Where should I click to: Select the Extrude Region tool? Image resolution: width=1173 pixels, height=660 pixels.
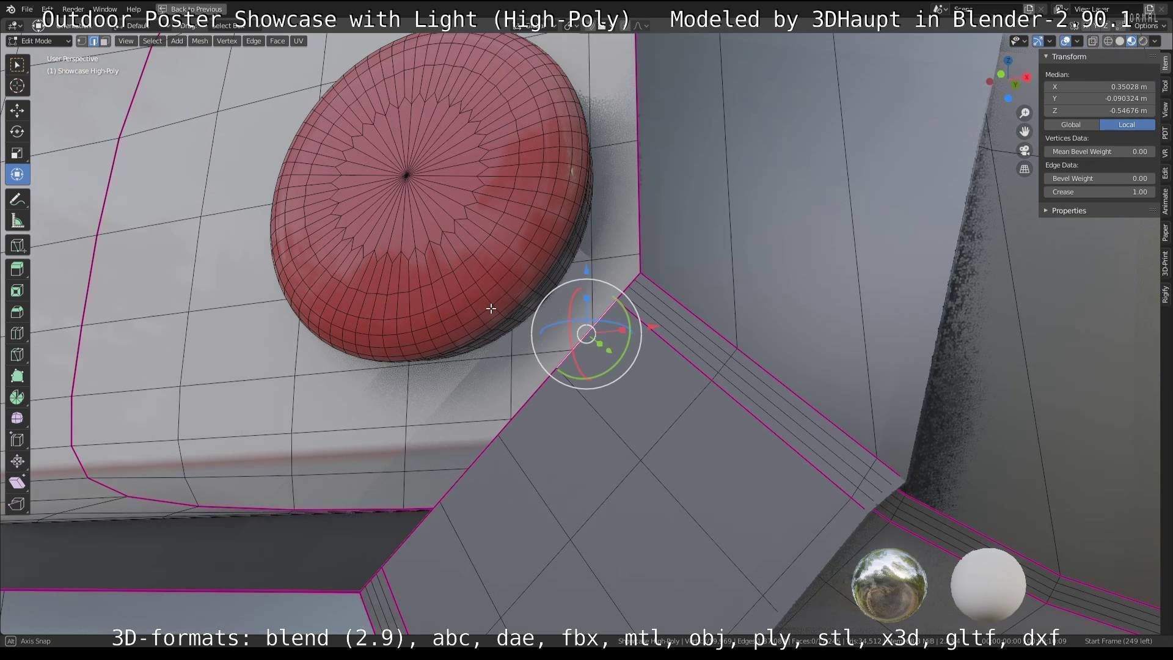(17, 269)
